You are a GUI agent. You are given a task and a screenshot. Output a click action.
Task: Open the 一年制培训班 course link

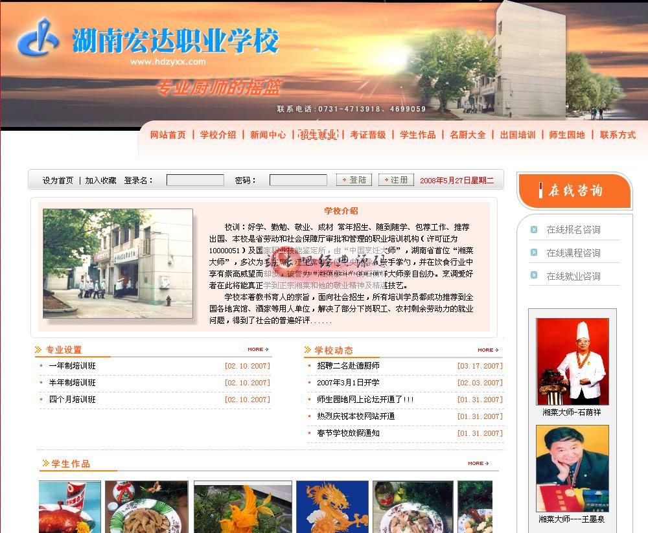point(72,366)
